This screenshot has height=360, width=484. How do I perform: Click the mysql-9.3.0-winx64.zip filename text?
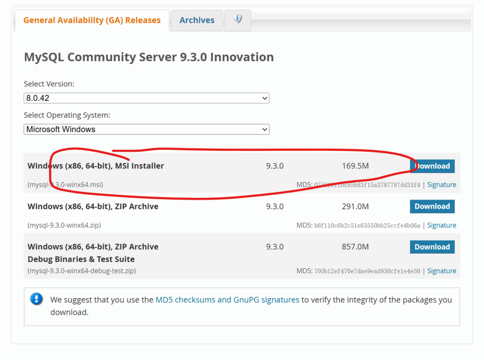pos(64,226)
